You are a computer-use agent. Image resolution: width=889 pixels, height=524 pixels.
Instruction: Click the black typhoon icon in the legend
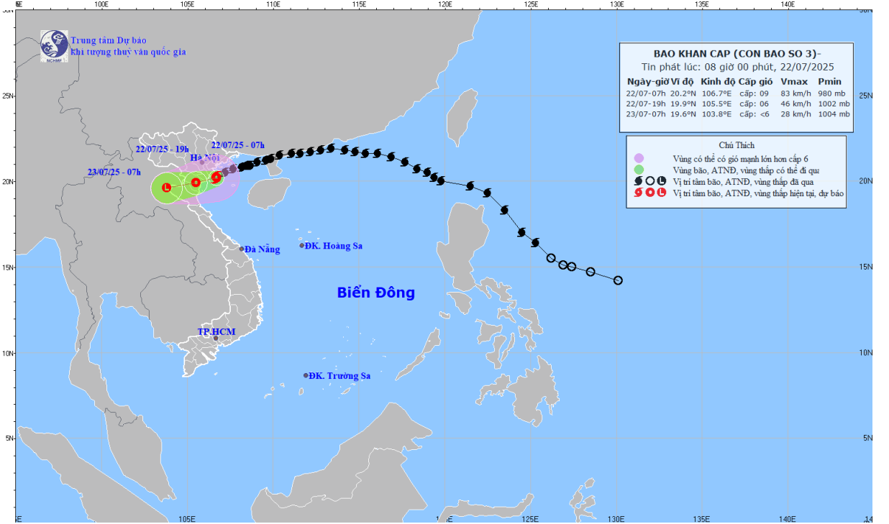(639, 182)
